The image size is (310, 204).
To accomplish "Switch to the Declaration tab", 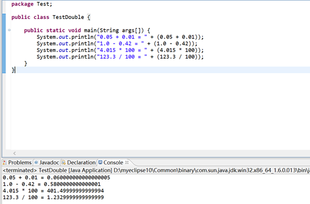I will [x=79, y=163].
